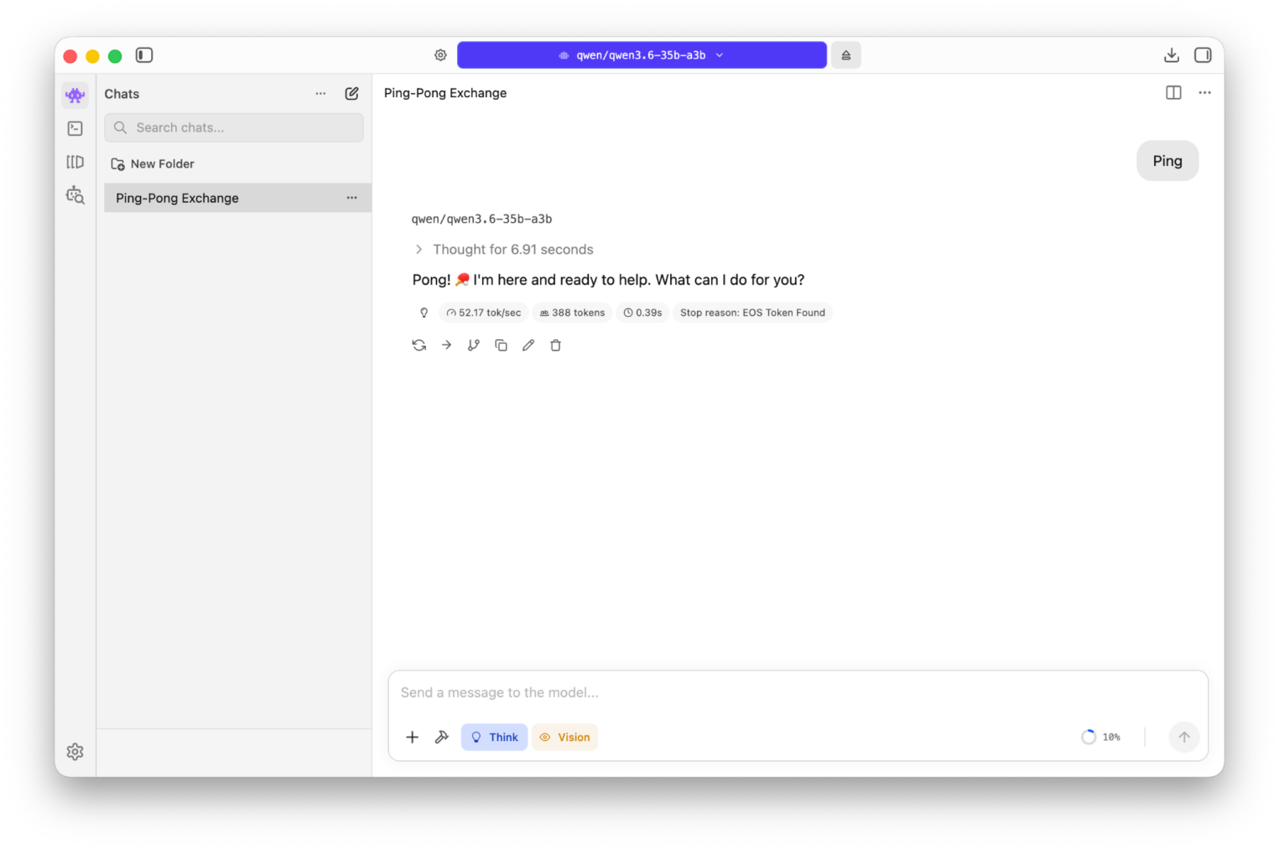Click the 10% context usage indicator

(1101, 738)
